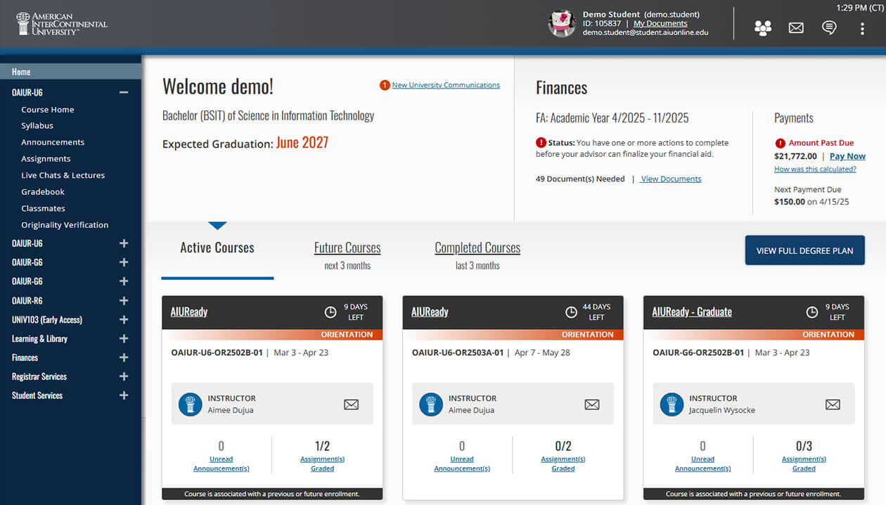Click the red Amount Past Due alert icon
The height and width of the screenshot is (505, 886).
pos(780,143)
